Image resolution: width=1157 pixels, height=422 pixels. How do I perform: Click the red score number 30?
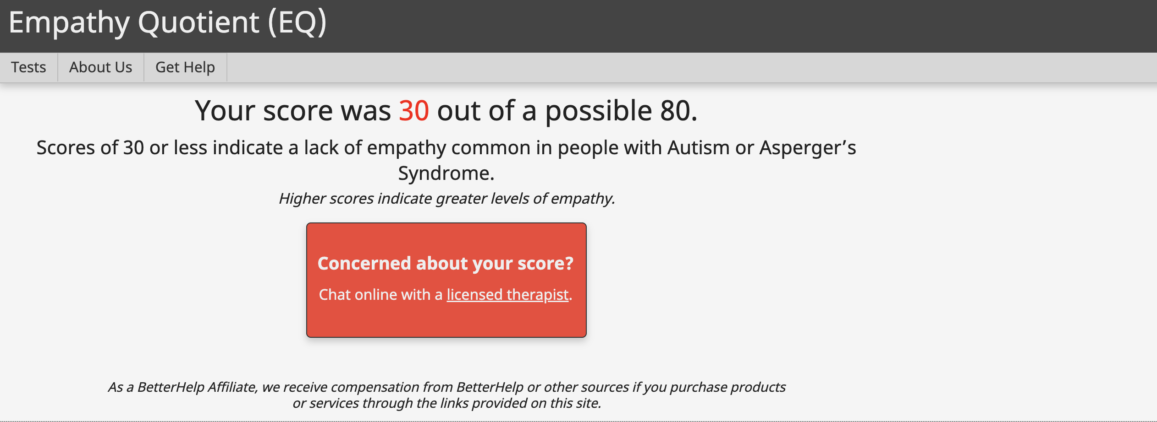click(413, 111)
